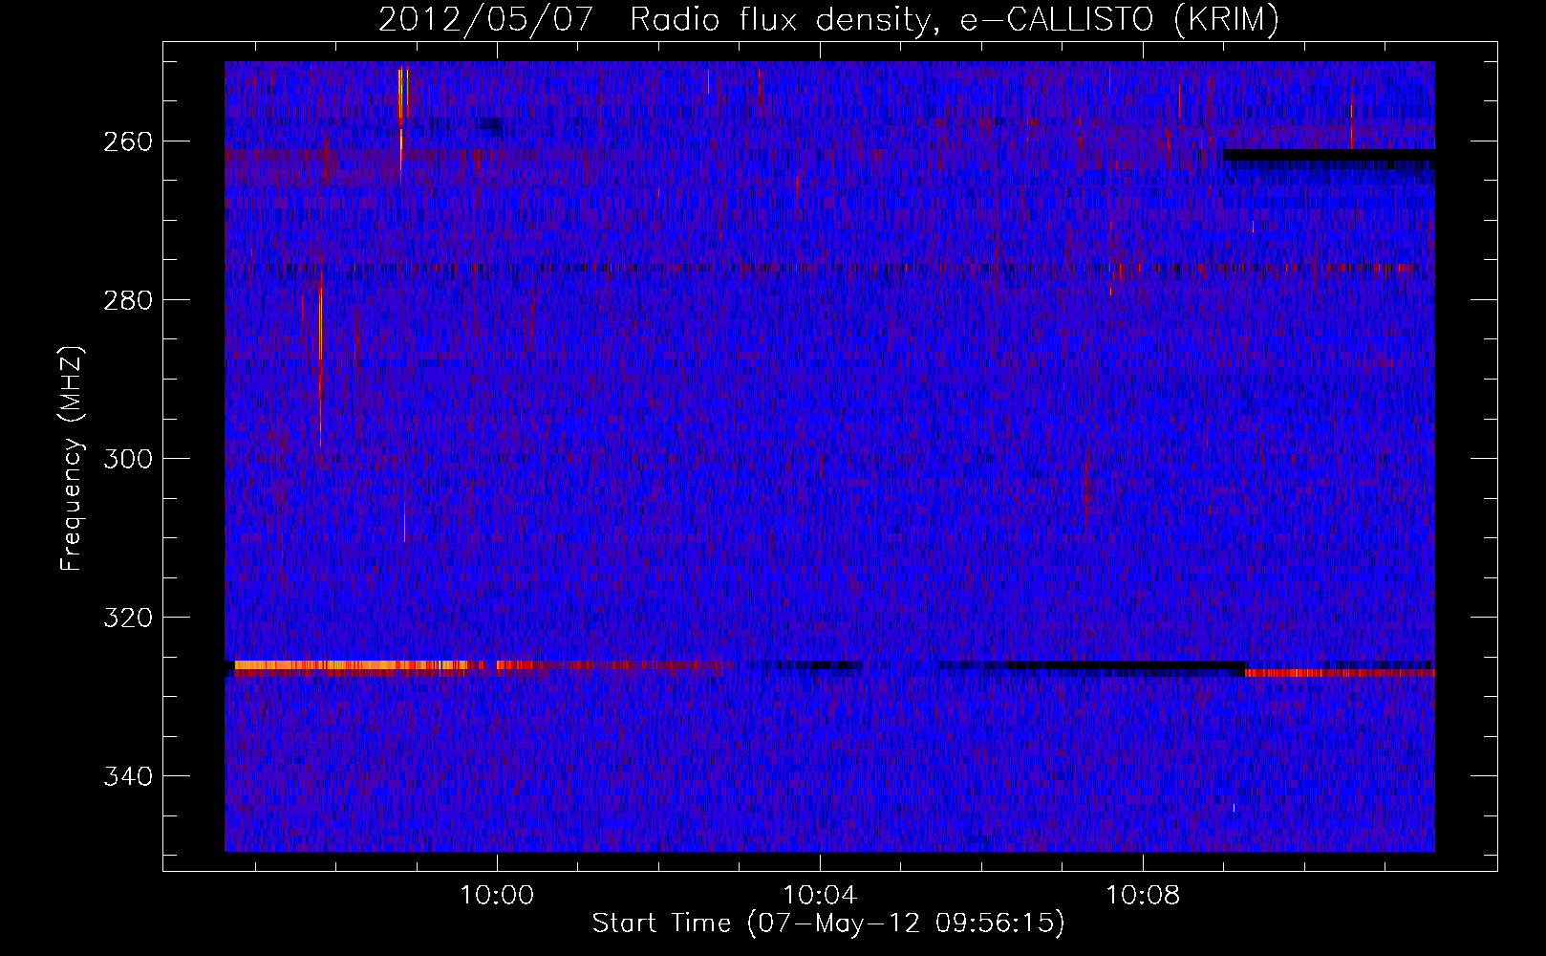Click the plot title '2012/05/07 Radio flux density'
Screen dimensions: 1546x956
tap(654, 19)
